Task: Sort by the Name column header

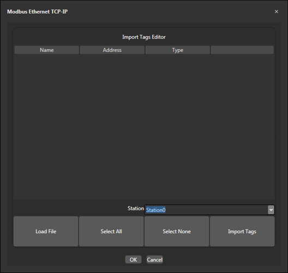Action: point(47,50)
